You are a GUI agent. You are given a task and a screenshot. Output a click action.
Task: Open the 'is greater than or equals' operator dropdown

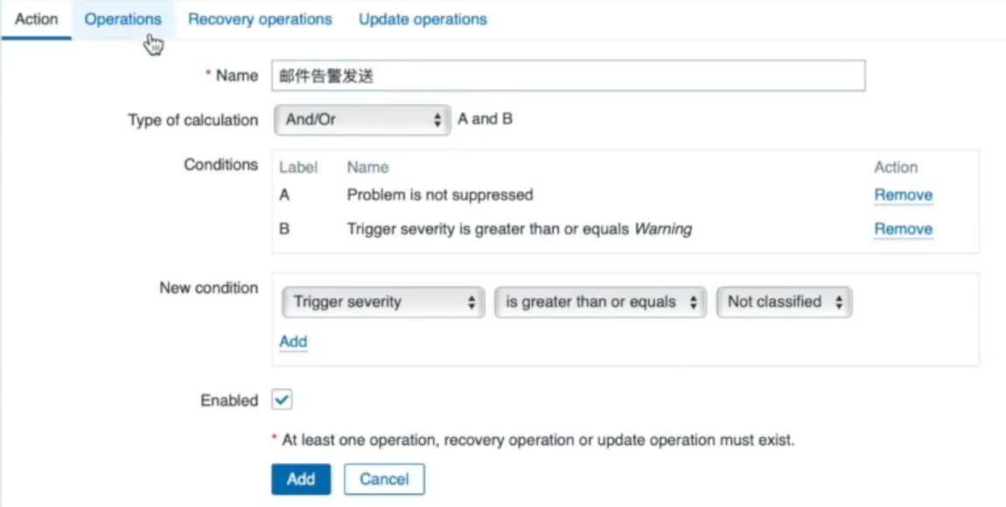tap(600, 302)
